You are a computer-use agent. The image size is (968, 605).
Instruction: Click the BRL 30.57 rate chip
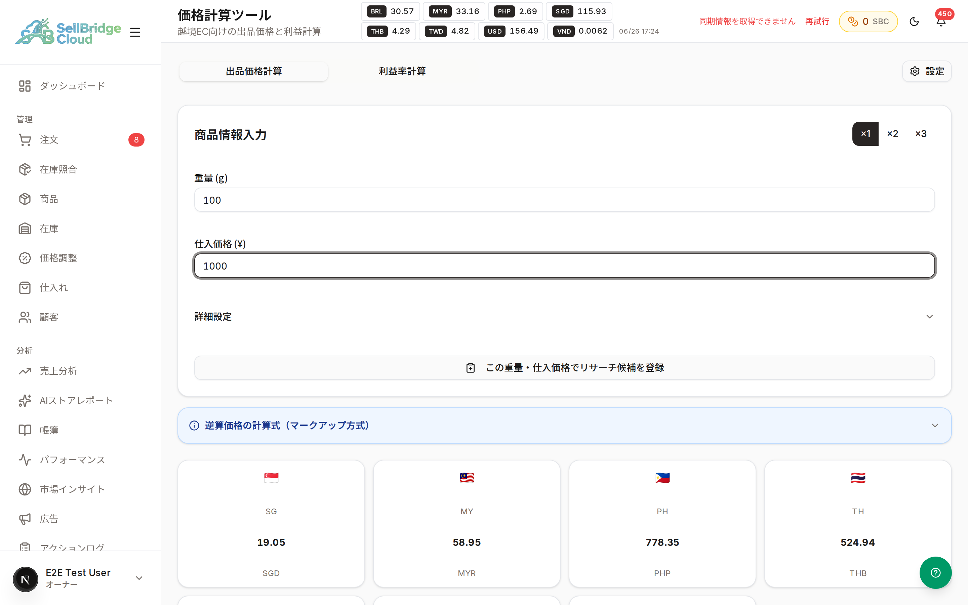pyautogui.click(x=391, y=11)
